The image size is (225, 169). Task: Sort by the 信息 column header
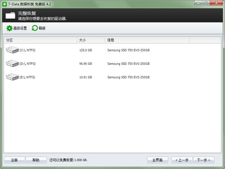147,40
